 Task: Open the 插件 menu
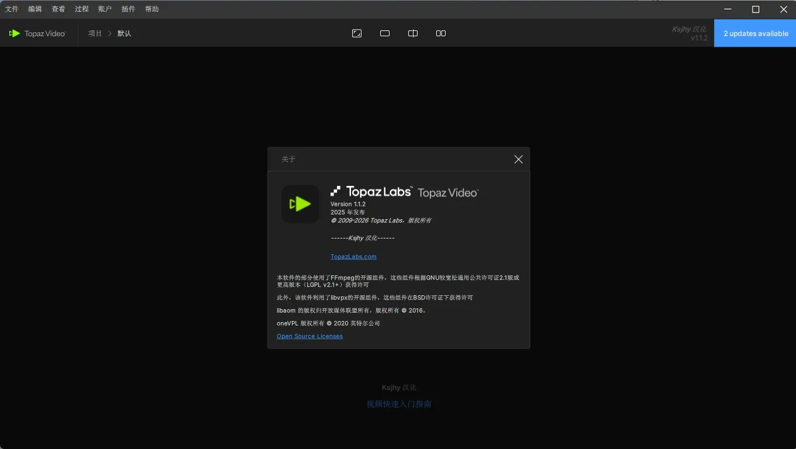click(x=128, y=9)
